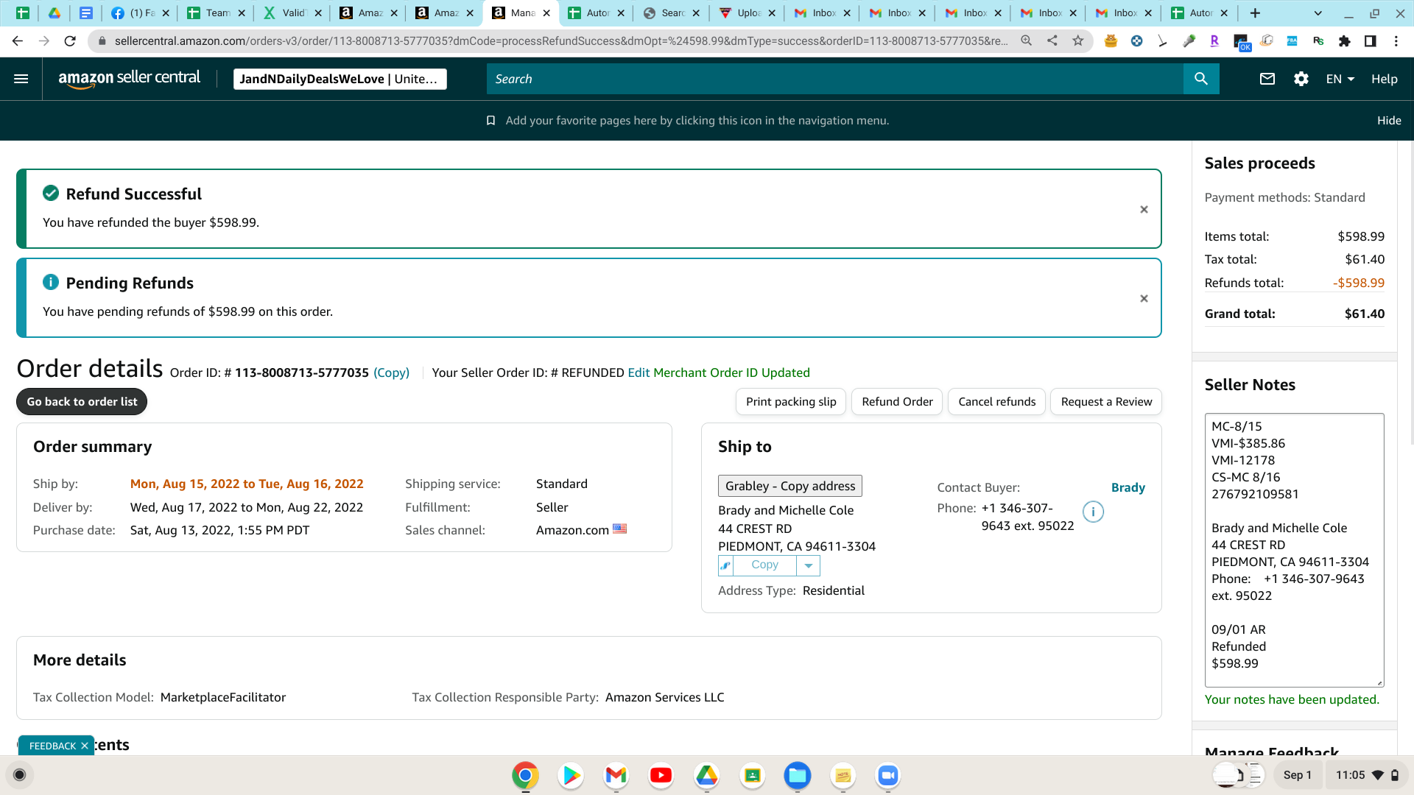
Task: Open the Seller Central hamburger navigation menu
Action: (21, 79)
